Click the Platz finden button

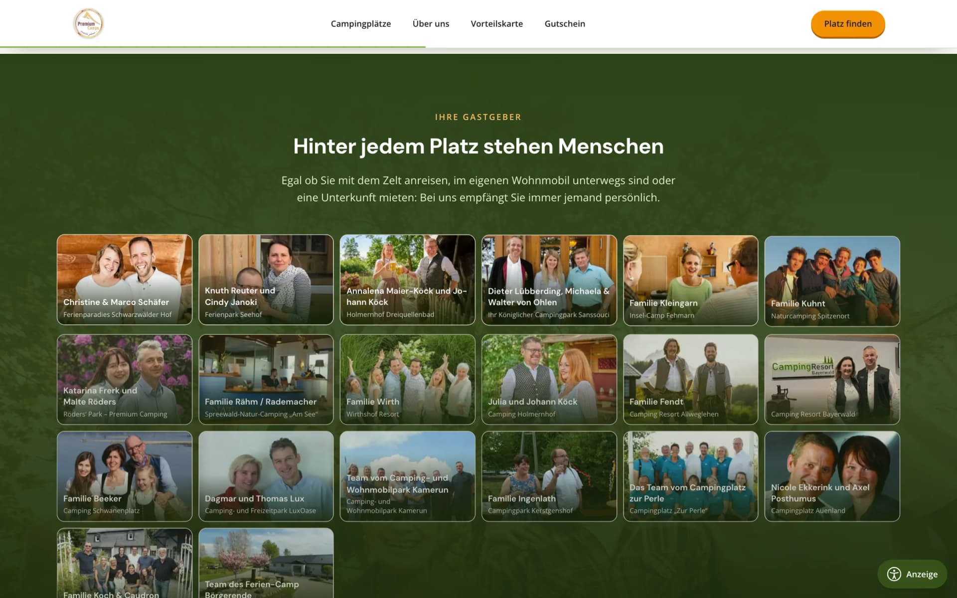coord(848,24)
